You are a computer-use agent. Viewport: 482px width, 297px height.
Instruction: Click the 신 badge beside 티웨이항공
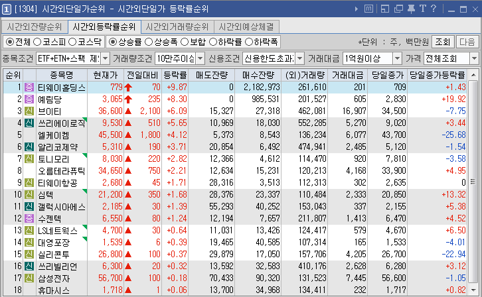tap(29, 183)
